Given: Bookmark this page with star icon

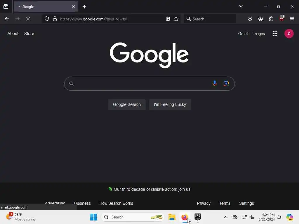Looking at the screenshot, I should coord(176,19).
